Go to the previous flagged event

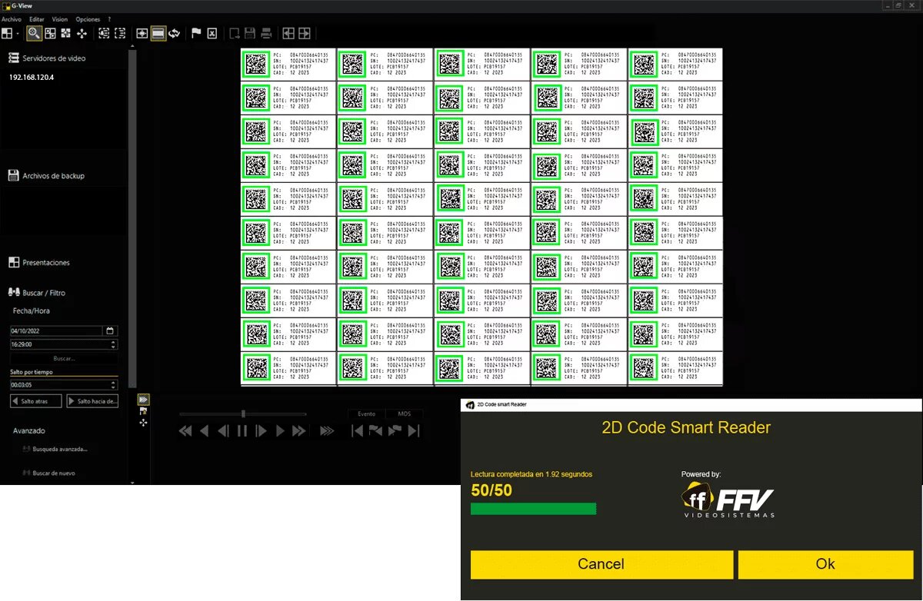pyautogui.click(x=376, y=432)
